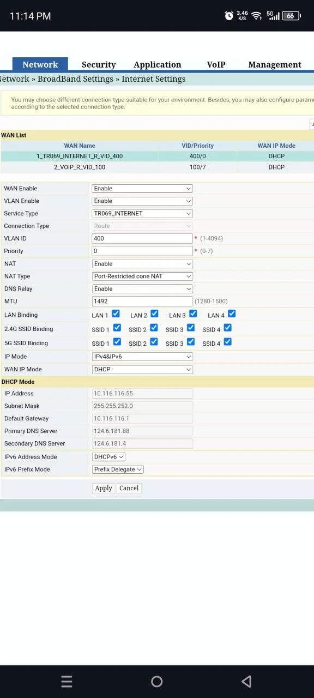The image size is (314, 698).
Task: Click the 400/0 VID/Priority cell
Action: coord(198,156)
